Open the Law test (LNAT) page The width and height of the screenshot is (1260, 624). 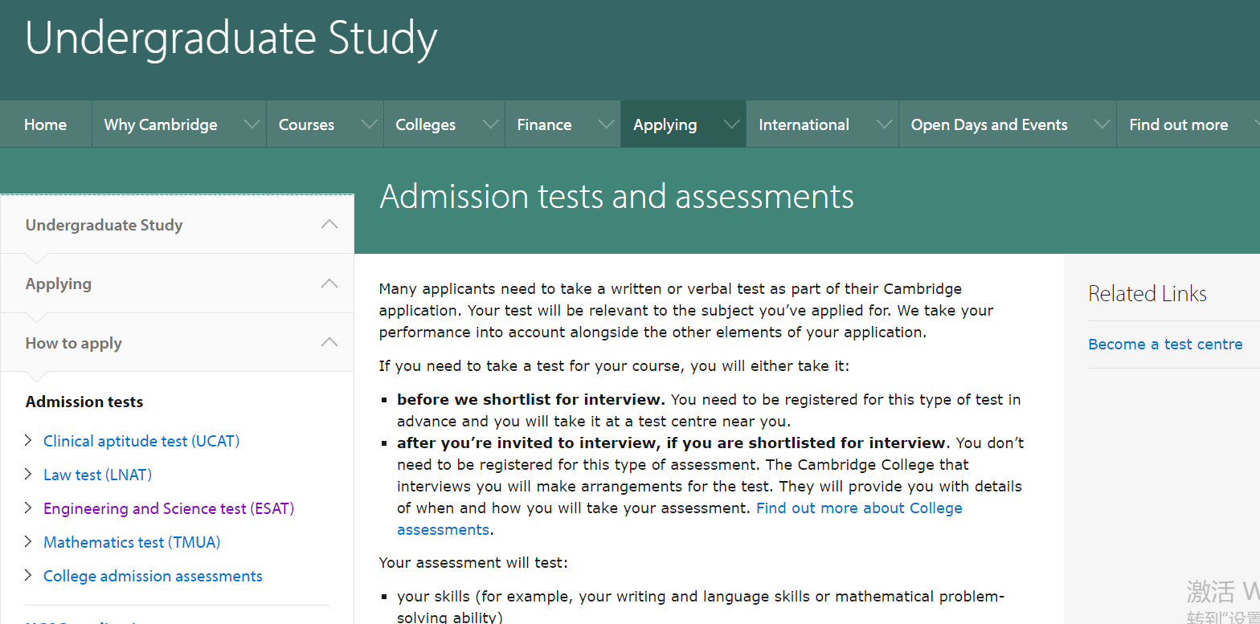point(97,475)
